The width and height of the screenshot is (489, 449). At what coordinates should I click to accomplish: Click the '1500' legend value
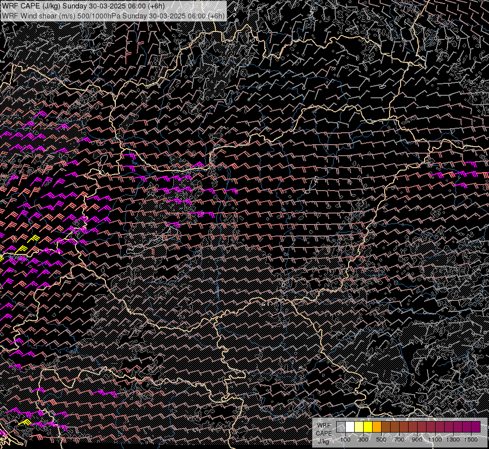click(x=471, y=440)
